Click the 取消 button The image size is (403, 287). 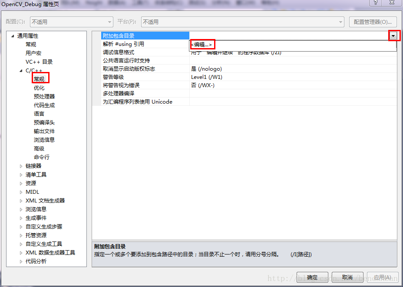point(347,277)
